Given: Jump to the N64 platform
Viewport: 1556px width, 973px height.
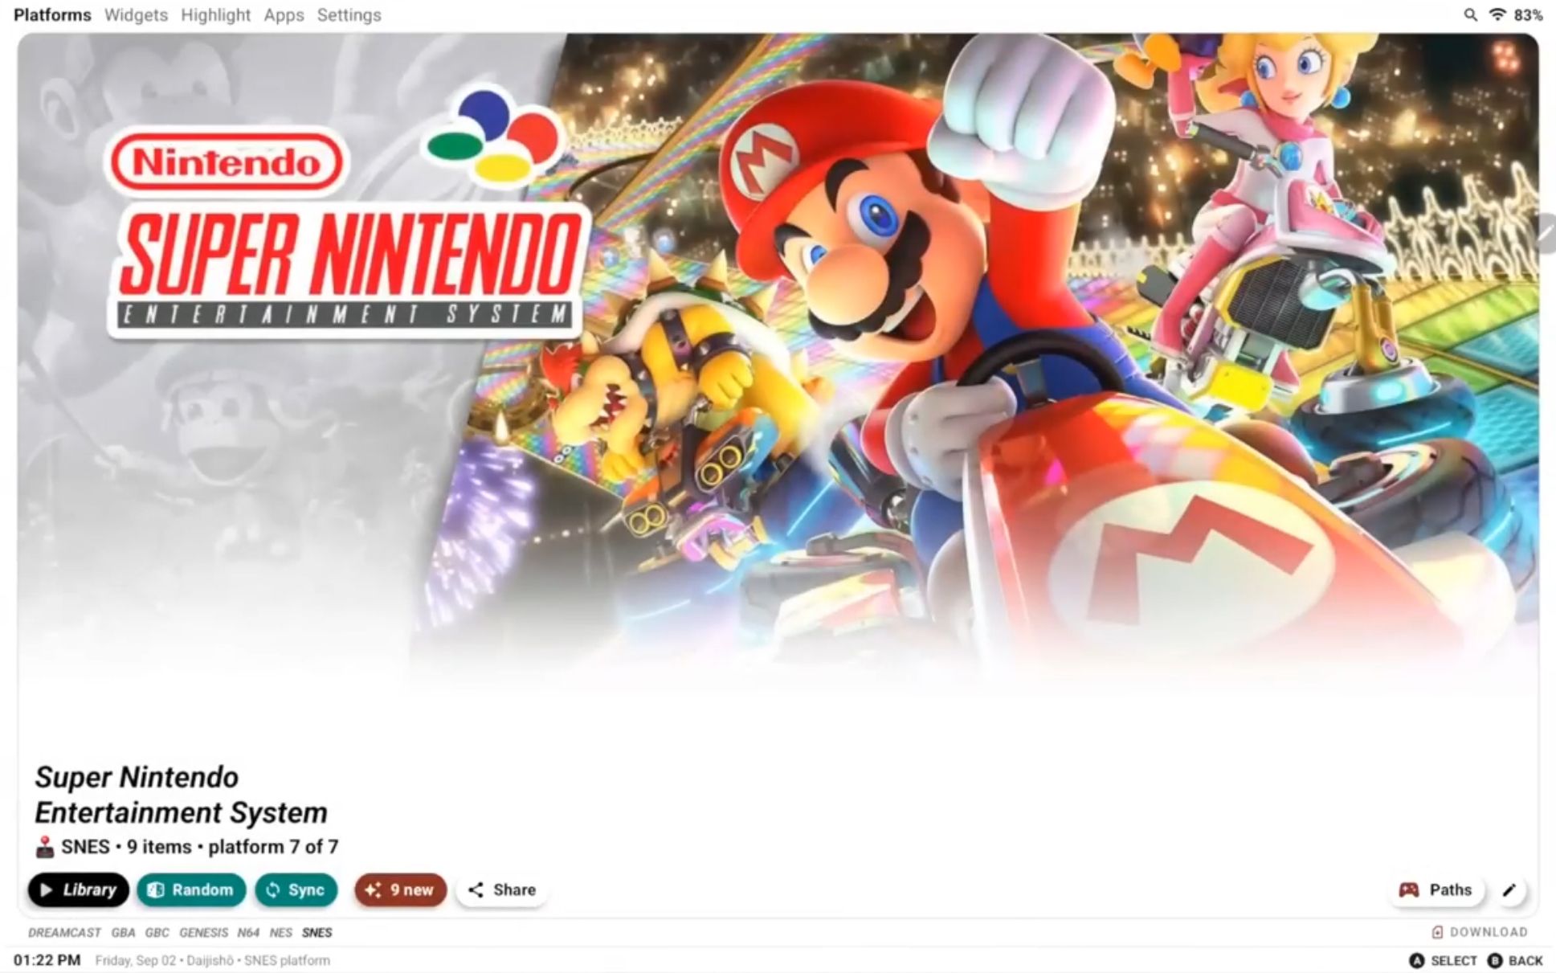Looking at the screenshot, I should tap(248, 932).
